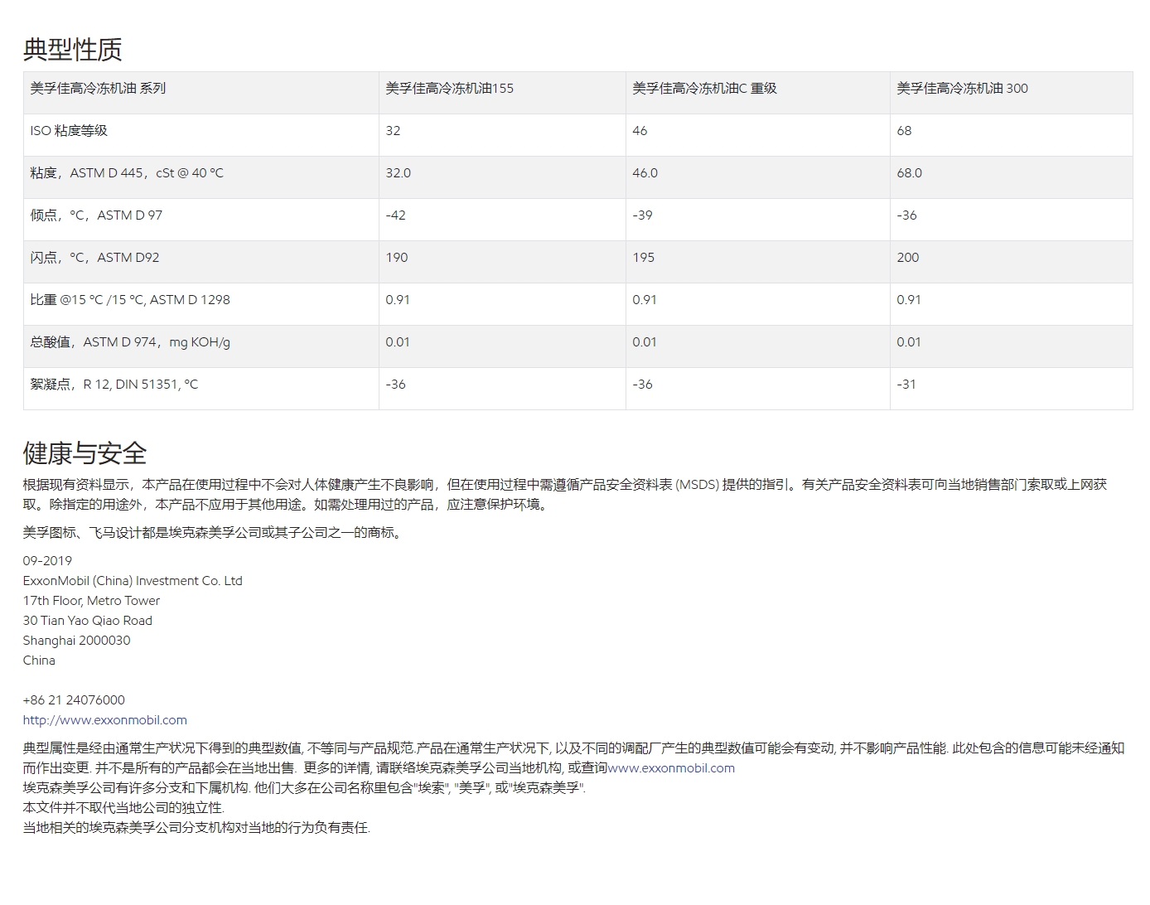Image resolution: width=1150 pixels, height=905 pixels.
Task: Click the floc point -36 under C 重级 column
Action: [642, 385]
